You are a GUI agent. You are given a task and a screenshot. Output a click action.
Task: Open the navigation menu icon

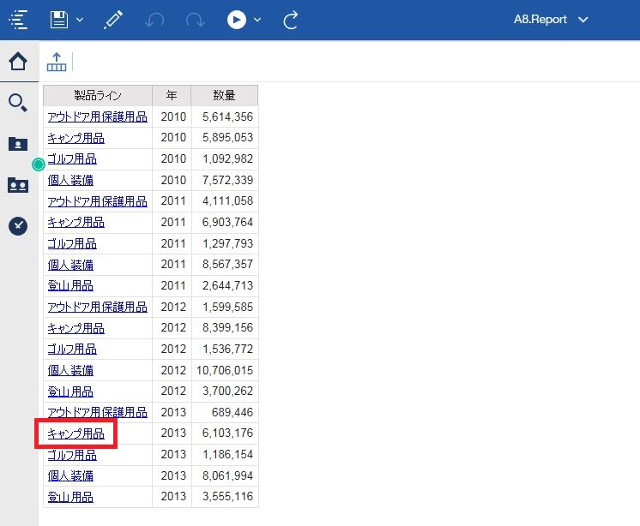(x=18, y=20)
